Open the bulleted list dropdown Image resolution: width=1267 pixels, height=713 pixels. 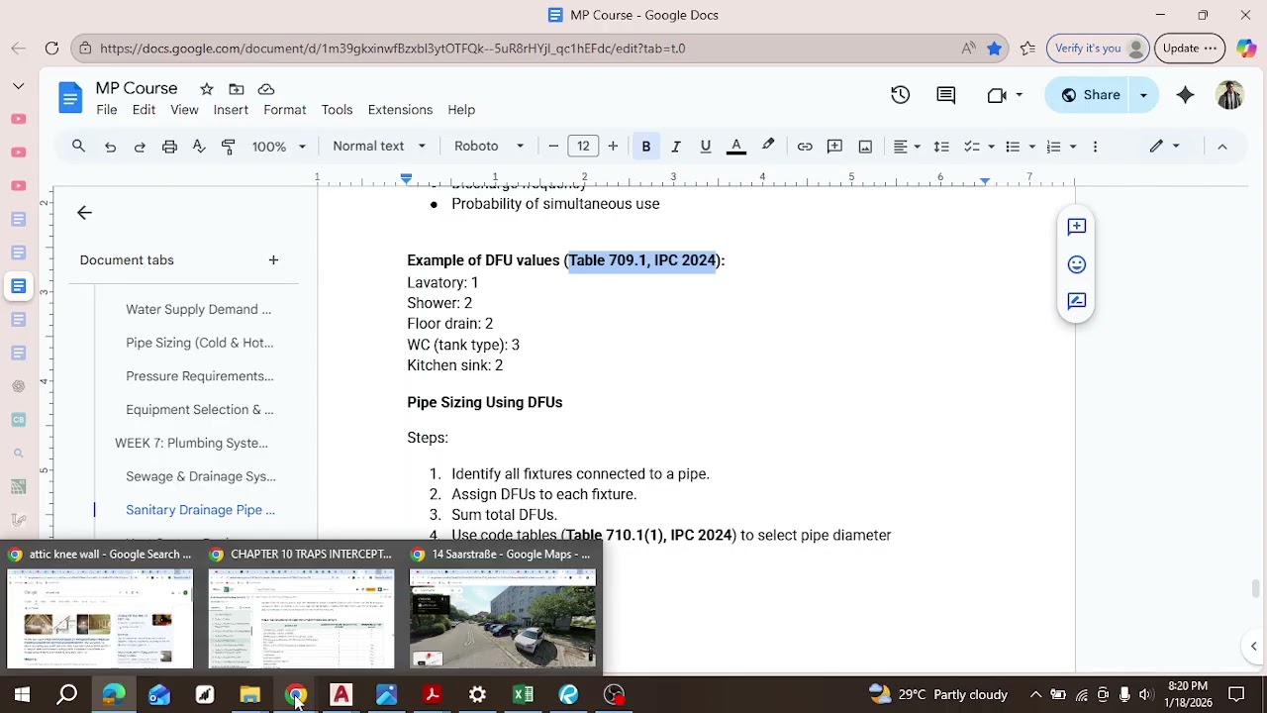[x=1020, y=147]
